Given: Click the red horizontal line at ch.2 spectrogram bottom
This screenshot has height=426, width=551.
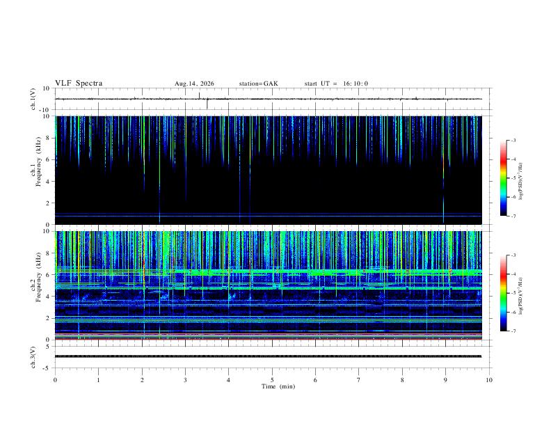Looking at the screenshot, I should click(x=268, y=339).
